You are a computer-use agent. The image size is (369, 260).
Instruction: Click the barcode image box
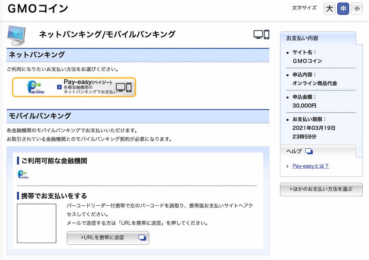tap(37, 223)
